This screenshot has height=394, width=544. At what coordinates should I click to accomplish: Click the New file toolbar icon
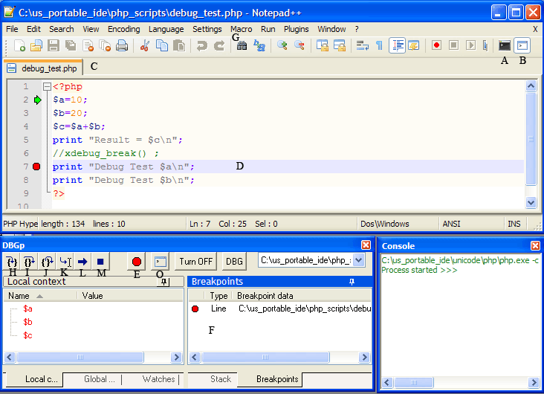click(x=19, y=45)
